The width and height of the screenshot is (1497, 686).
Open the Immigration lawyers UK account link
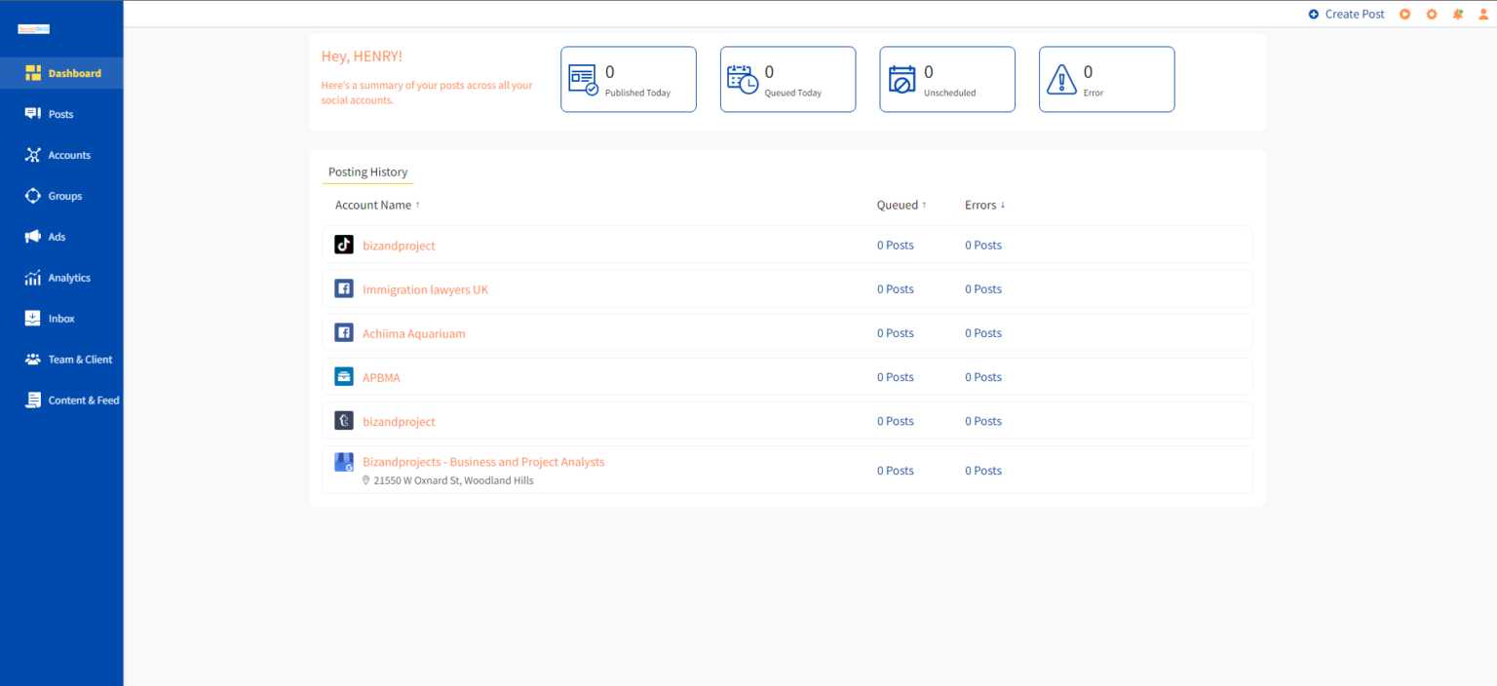click(x=425, y=289)
